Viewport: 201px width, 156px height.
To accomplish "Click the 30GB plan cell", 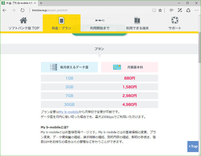I will click(x=69, y=104).
